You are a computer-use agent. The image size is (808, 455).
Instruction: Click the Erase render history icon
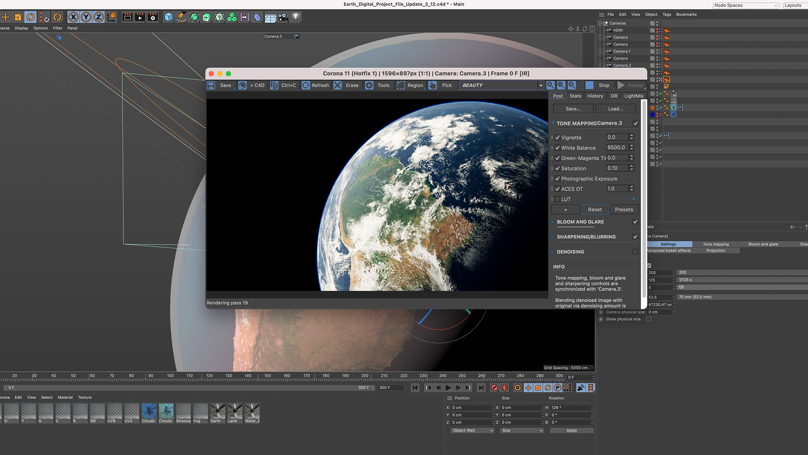(x=338, y=85)
